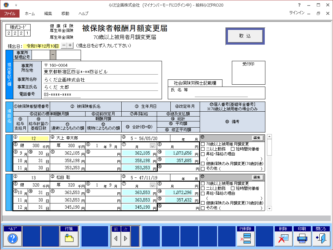The width and height of the screenshot is (333, 250).
Task: Check 70歳以上被用者月額変更 for 大上 幸太郎
Action: coord(203,144)
